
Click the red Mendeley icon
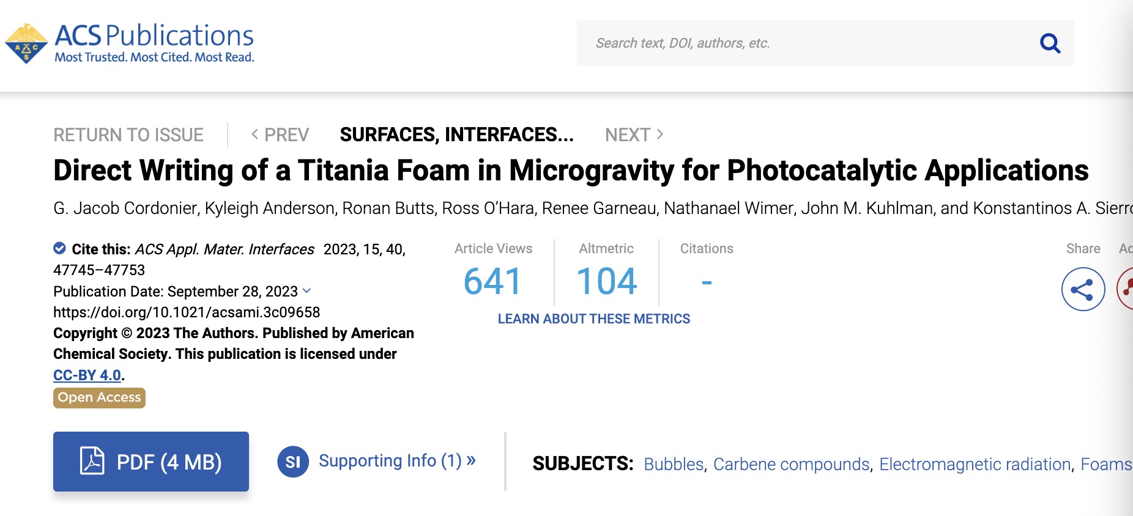(1126, 289)
